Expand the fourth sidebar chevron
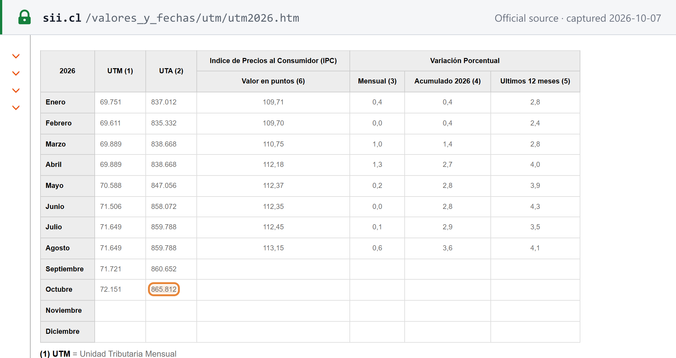The height and width of the screenshot is (358, 676). 16,108
